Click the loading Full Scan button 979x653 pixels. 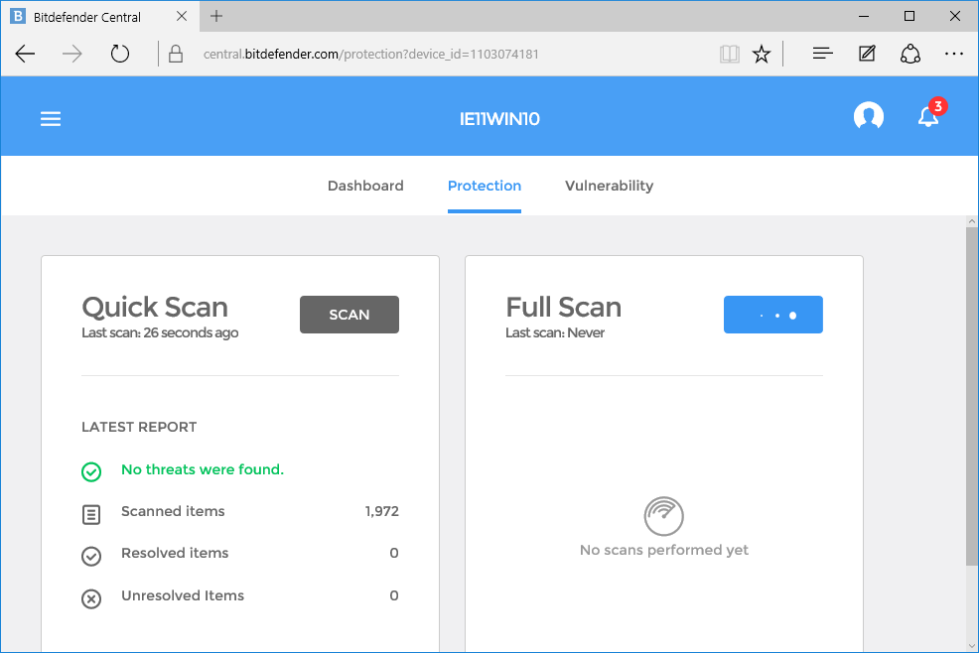(772, 315)
